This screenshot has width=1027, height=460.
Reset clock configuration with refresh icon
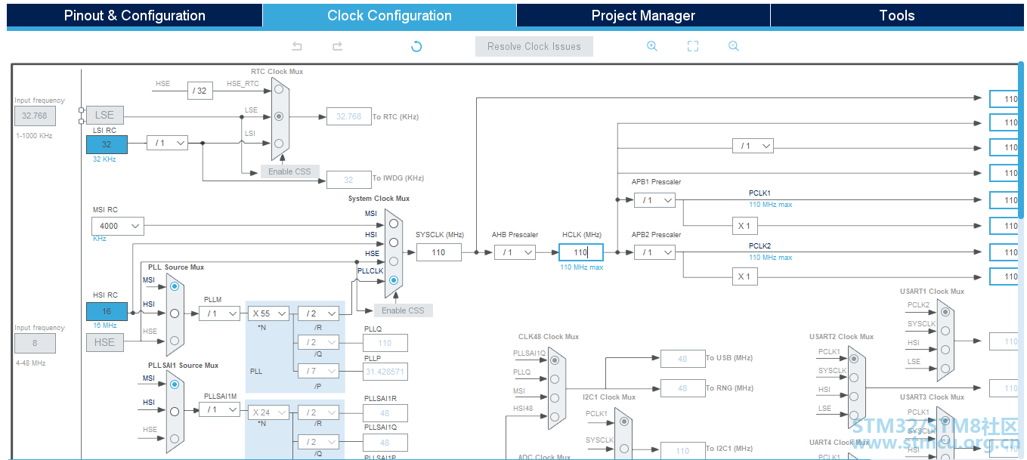[416, 46]
